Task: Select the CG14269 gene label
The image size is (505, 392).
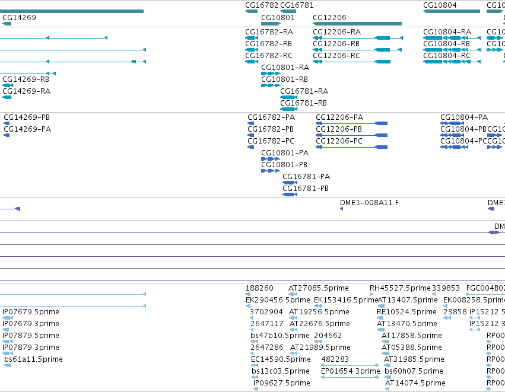Action: click(19, 18)
